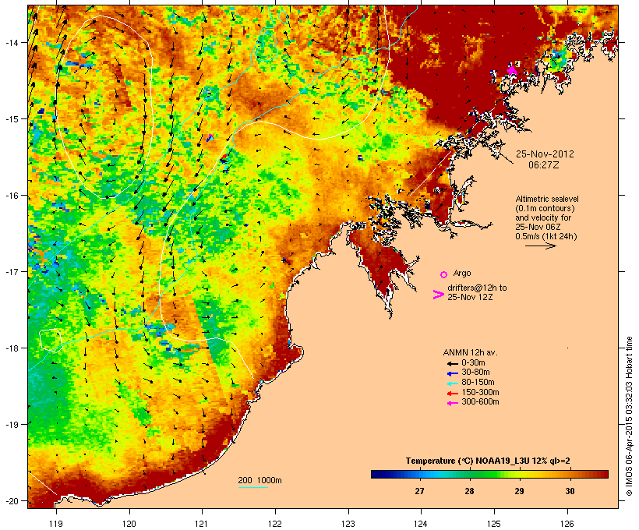Click the -20 latitude axis label
The height and width of the screenshot is (530, 639).
tap(10, 501)
